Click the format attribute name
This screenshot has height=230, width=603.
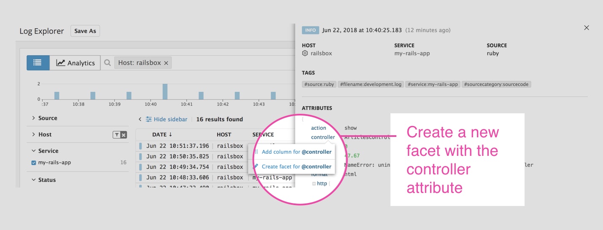point(319,174)
